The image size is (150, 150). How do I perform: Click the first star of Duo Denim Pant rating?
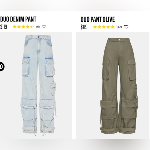click(x=15, y=27)
